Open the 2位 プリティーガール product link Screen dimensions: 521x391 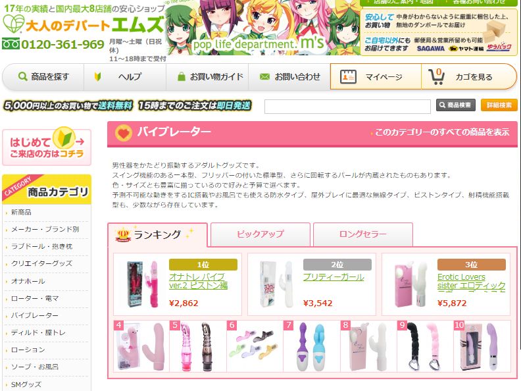pos(334,277)
